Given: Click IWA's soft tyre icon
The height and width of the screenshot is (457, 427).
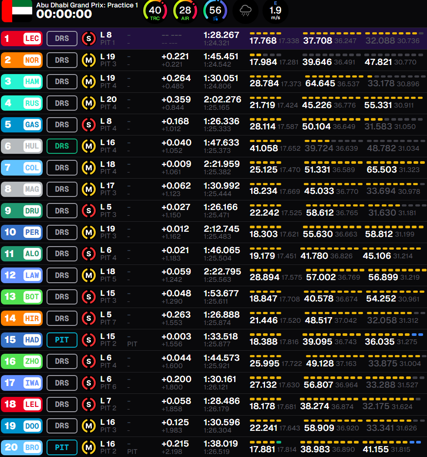Looking at the screenshot, I should (x=89, y=383).
